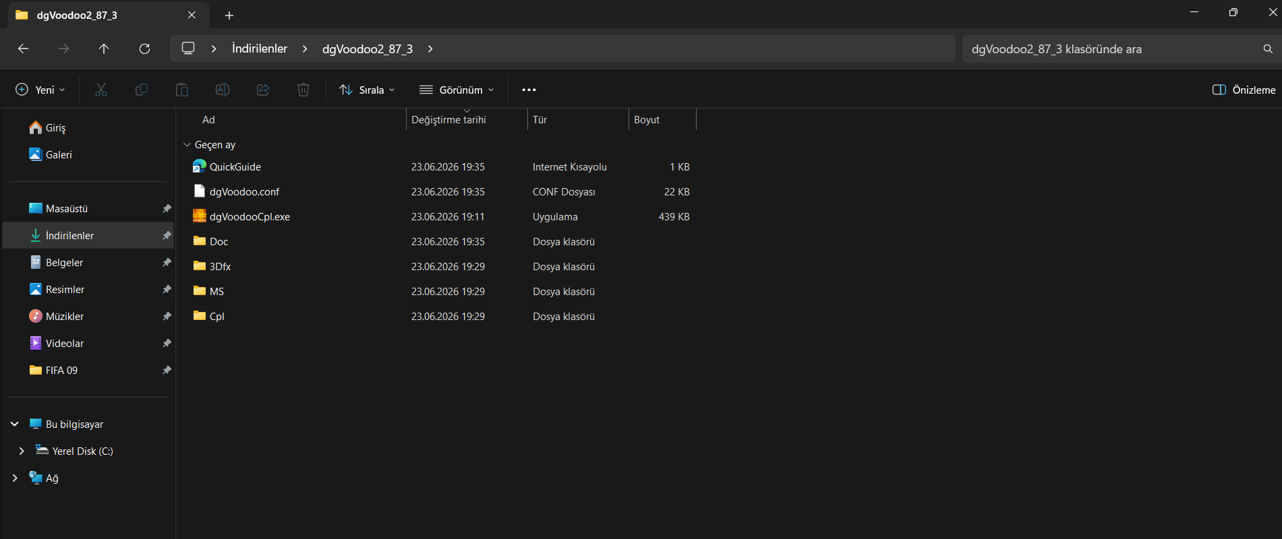1282x539 pixels.
Task: Refresh the folder view
Action: 144,49
